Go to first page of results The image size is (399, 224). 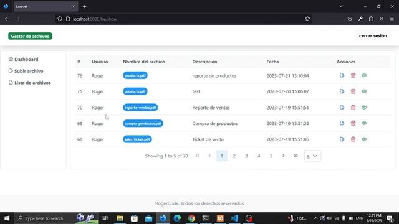click(197, 156)
